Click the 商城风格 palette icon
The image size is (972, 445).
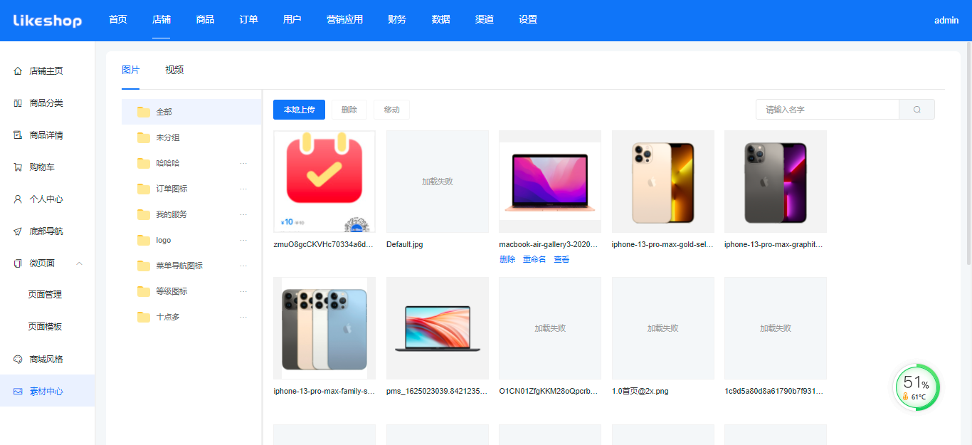[x=18, y=360]
